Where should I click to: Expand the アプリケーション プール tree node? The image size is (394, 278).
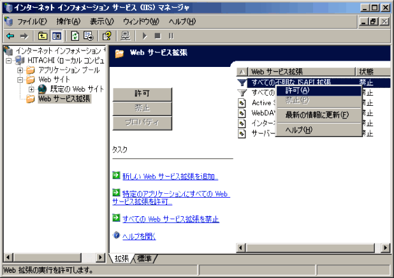pyautogui.click(x=20, y=70)
